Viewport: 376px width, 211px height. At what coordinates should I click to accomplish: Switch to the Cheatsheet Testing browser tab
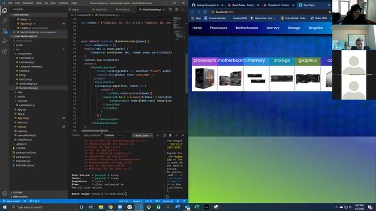(x=278, y=5)
